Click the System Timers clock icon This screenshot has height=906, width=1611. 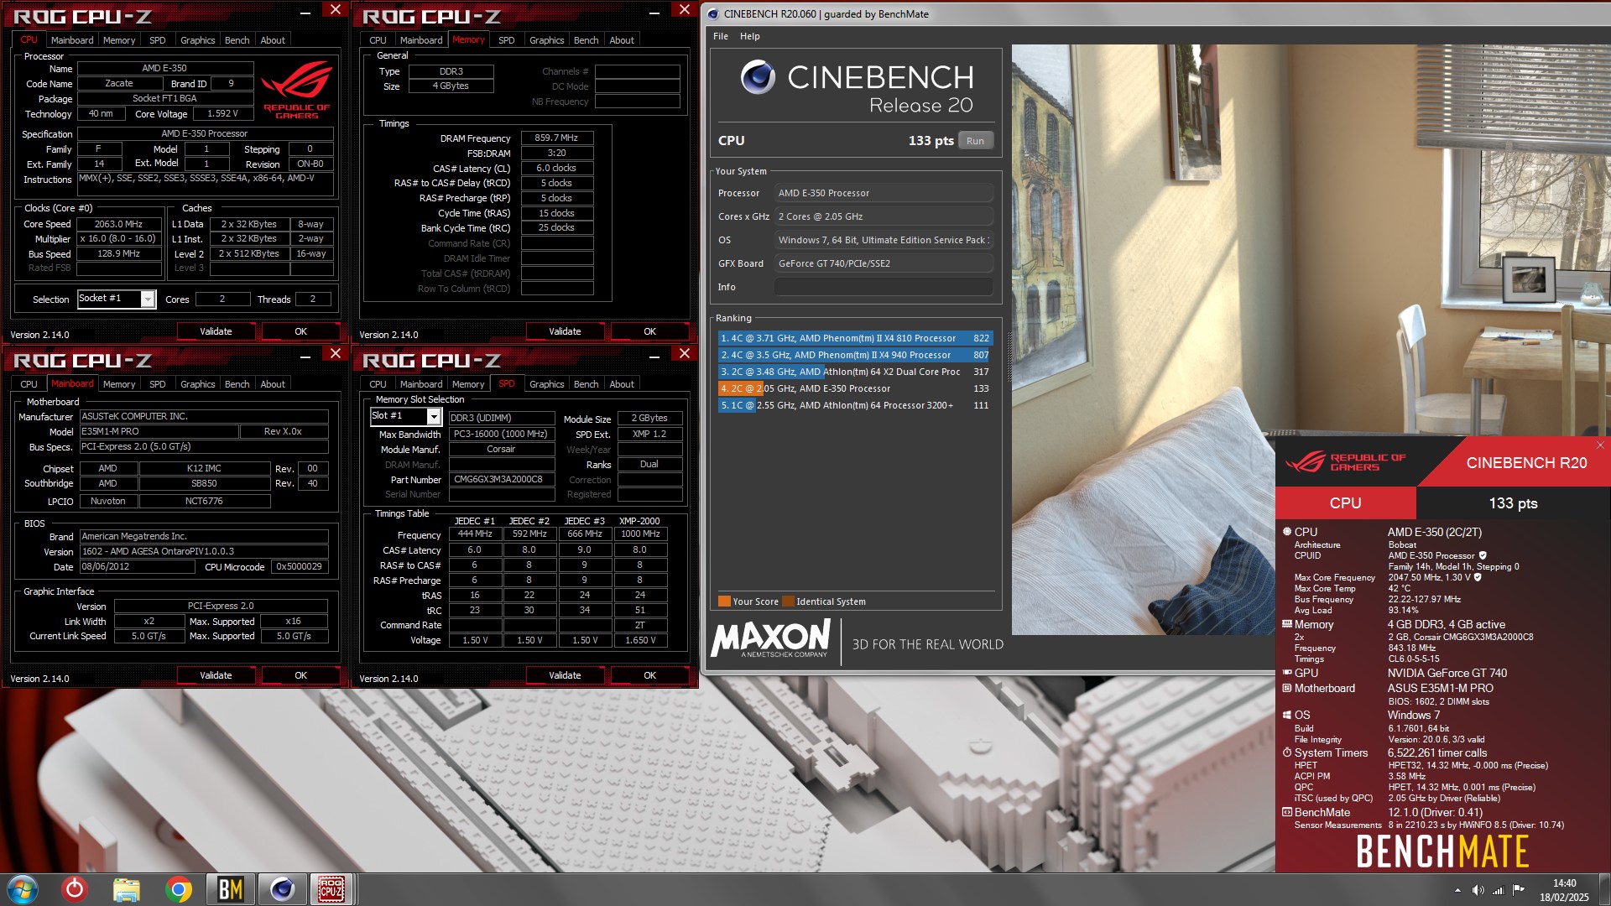(x=1287, y=752)
